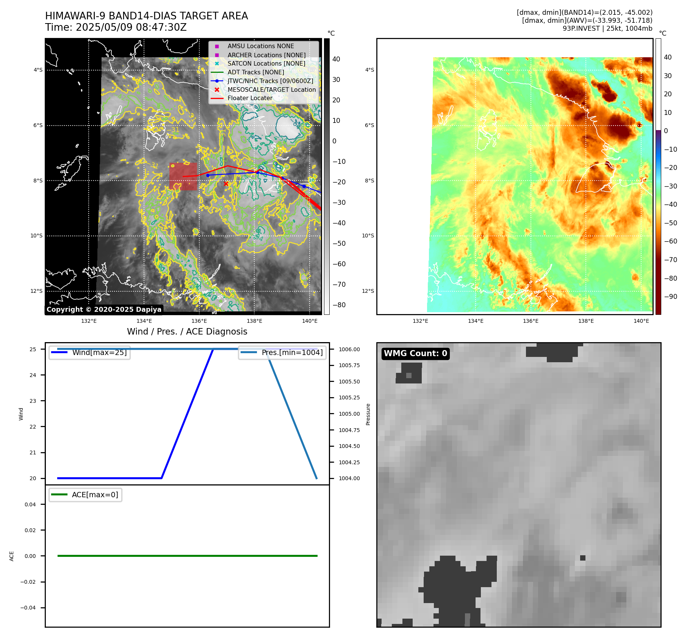The height and width of the screenshot is (641, 687).
Task: Click the 'ACE' y-axis label
Action: [x=11, y=556]
